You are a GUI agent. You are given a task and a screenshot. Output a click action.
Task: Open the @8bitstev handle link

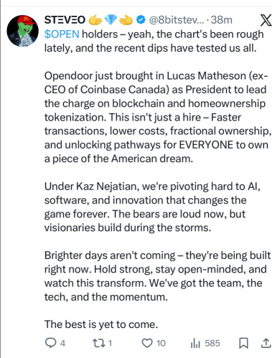click(x=177, y=20)
